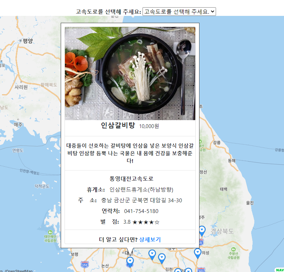Open the 고속도로를 선택해 주세요 highway dropdown
The width and height of the screenshot is (284, 272).
(x=179, y=12)
